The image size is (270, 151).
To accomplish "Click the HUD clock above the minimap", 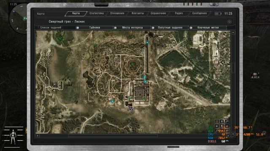I will (x=13, y=4).
